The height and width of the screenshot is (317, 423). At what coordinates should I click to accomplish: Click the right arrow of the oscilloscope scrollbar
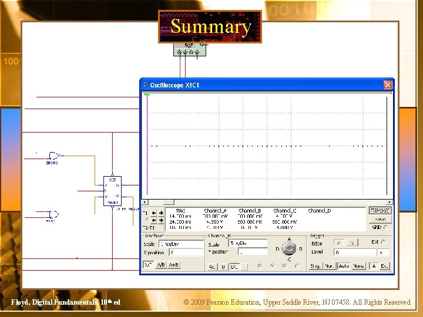pyautogui.click(x=390, y=202)
